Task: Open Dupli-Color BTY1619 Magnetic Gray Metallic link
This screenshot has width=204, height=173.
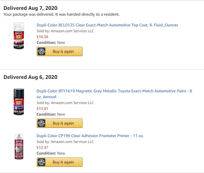Action: (114, 94)
